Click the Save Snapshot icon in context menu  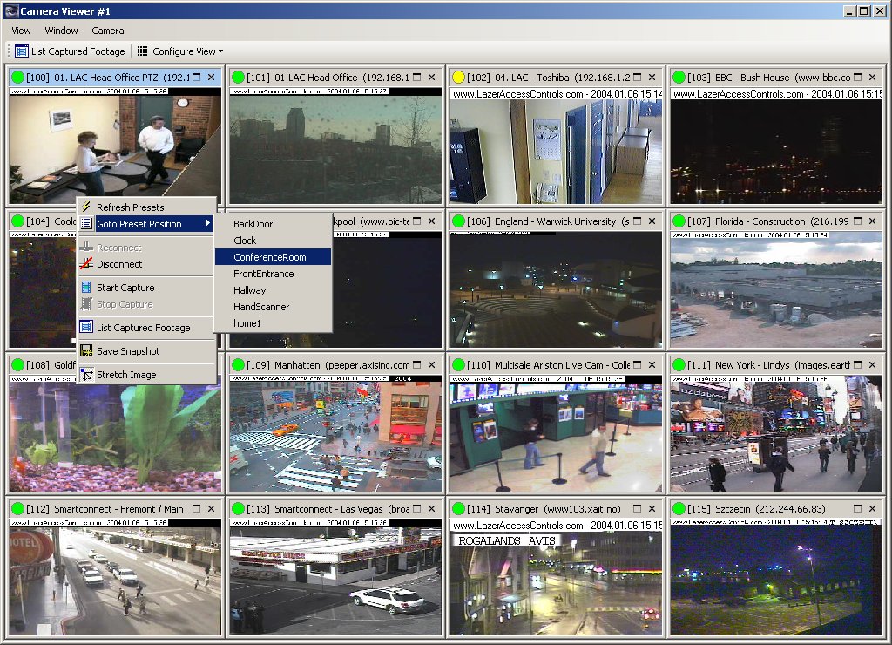(x=86, y=351)
